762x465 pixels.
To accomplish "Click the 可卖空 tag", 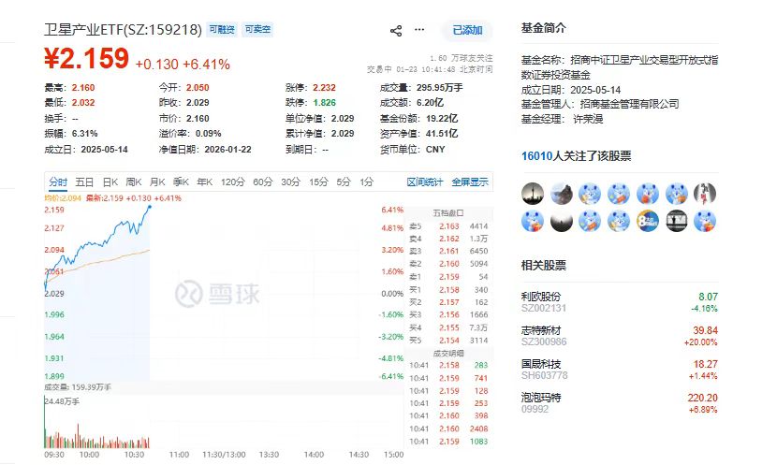I will pos(257,30).
